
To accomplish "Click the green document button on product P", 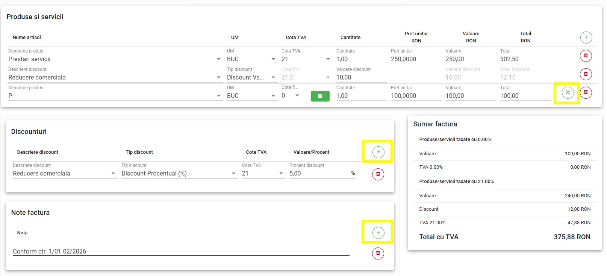I will [x=320, y=96].
